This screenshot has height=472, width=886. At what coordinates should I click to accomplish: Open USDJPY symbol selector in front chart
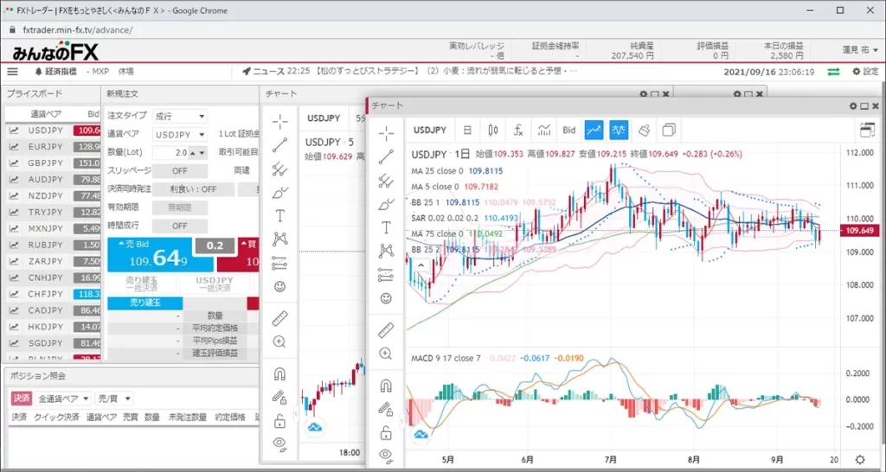pos(430,131)
